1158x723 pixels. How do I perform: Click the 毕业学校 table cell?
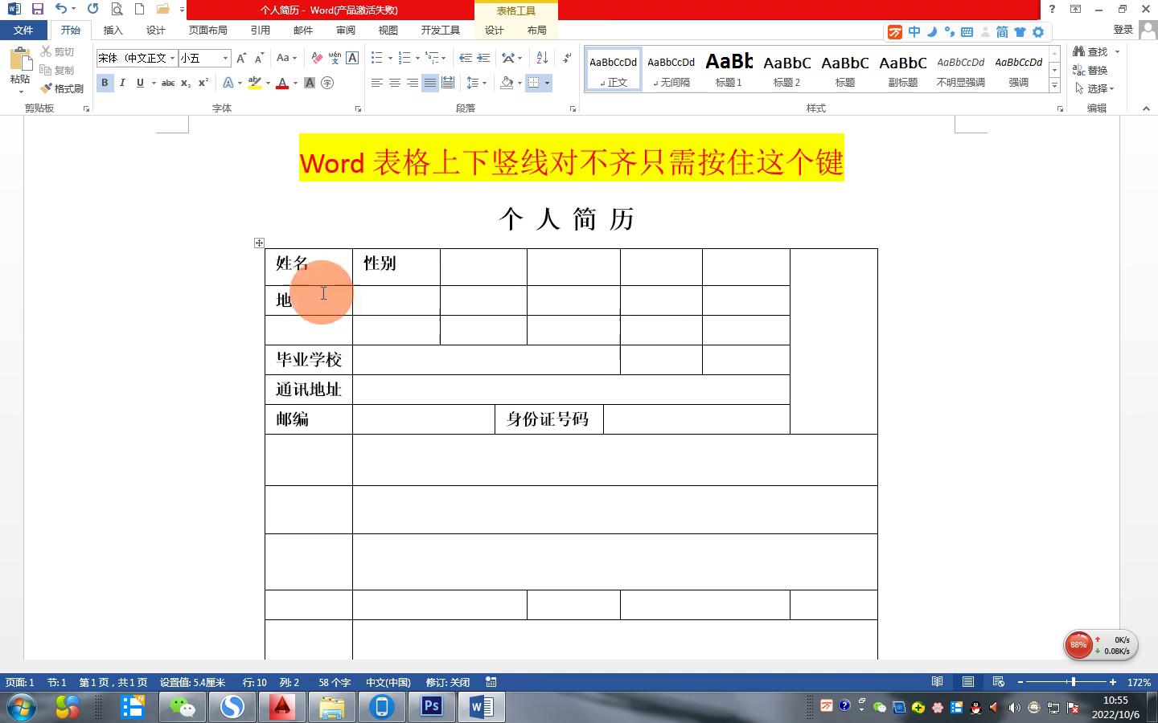(309, 360)
